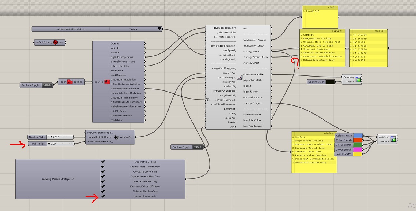Screen dimensions: 416x211
Task: Uncheck Humidification Only strategy
Action: [x=103, y=196]
